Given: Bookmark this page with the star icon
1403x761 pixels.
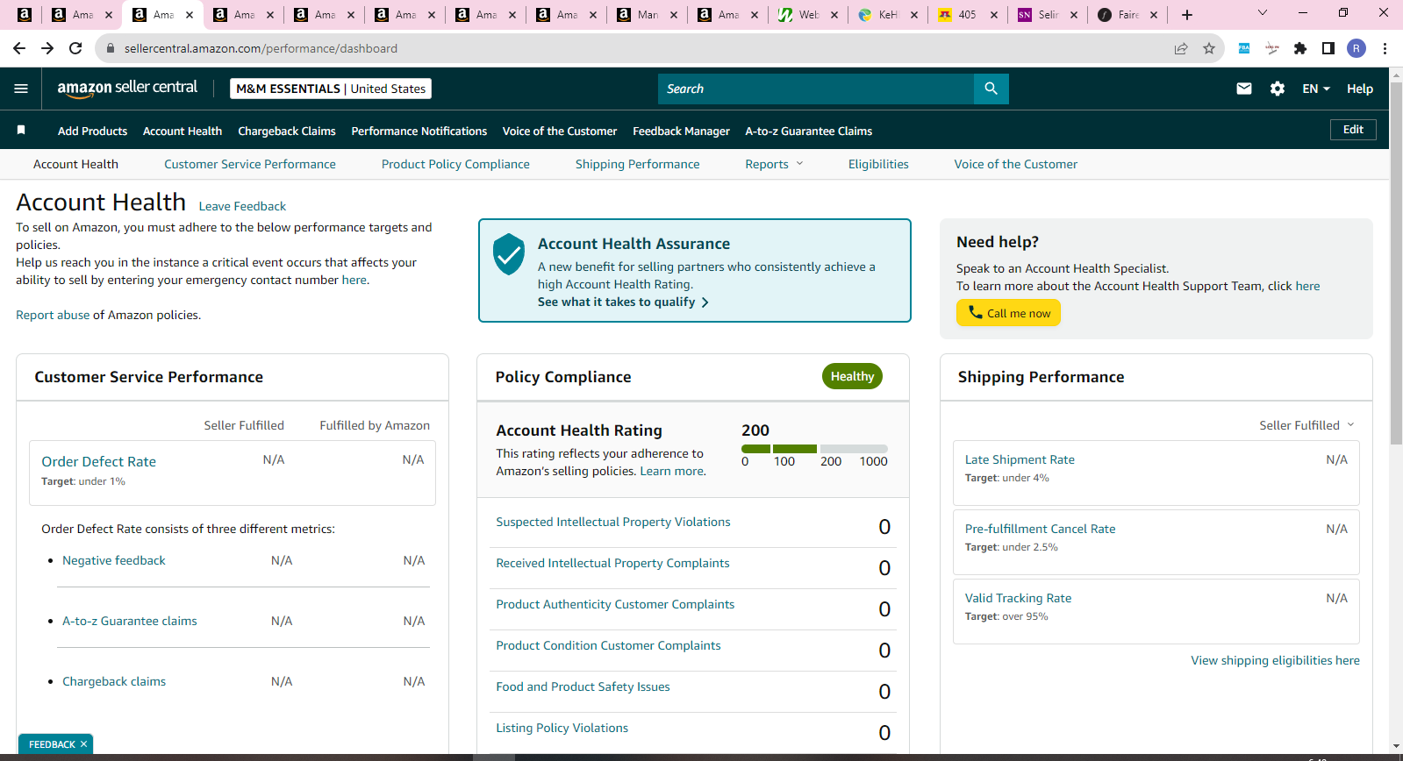Looking at the screenshot, I should point(1209,48).
